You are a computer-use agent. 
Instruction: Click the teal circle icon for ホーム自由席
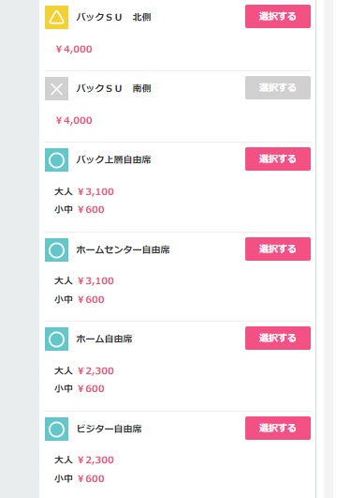click(56, 339)
